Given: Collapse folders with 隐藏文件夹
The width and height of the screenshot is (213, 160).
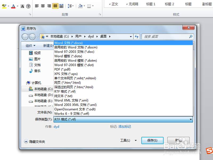Looking at the screenshot, I should [x=35, y=142].
